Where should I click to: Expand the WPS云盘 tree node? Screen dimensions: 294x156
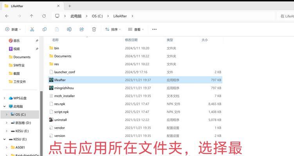click(x=5, y=98)
